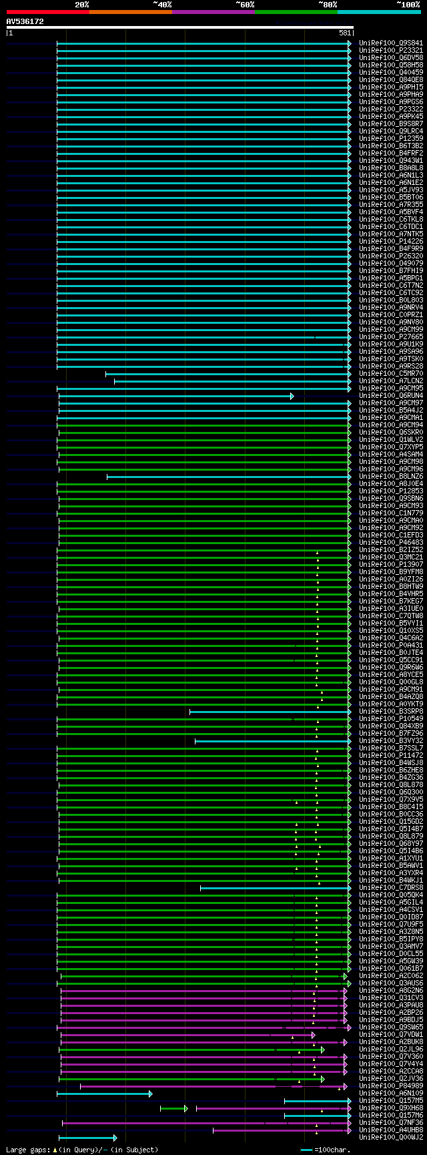427x1155 pixels.
Task: Open the hit UniRef100_A6N1L3
Action: click(391, 175)
